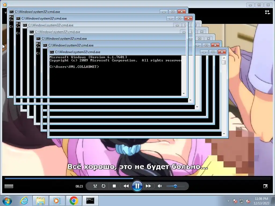Open the Windows Start menu
Viewport: 275px width, 206px height.
pyautogui.click(x=7, y=201)
